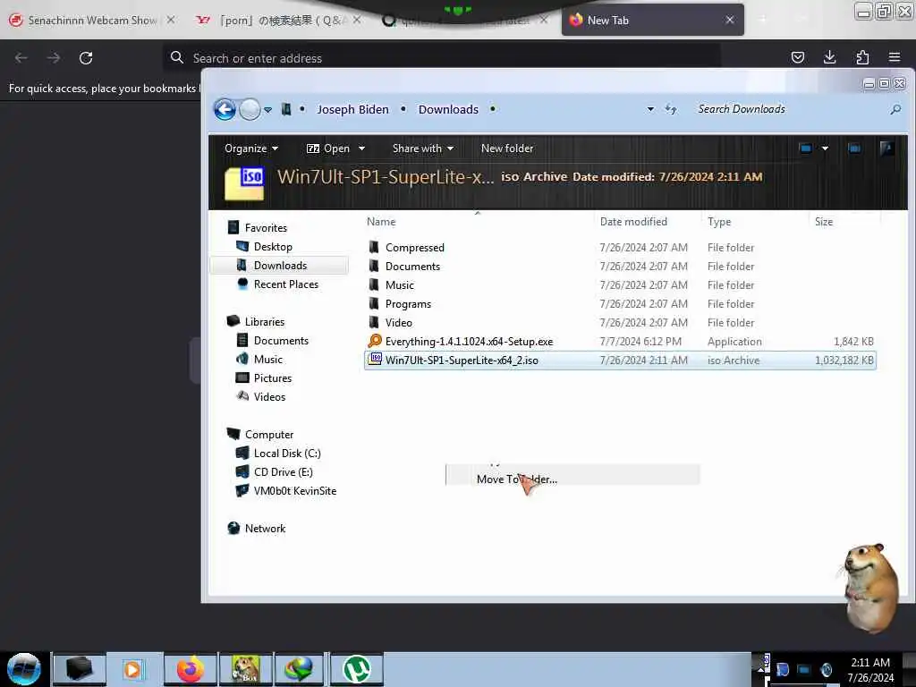This screenshot has width=916, height=687.
Task: Click Joseph Biden in the address path
Action: 352,109
